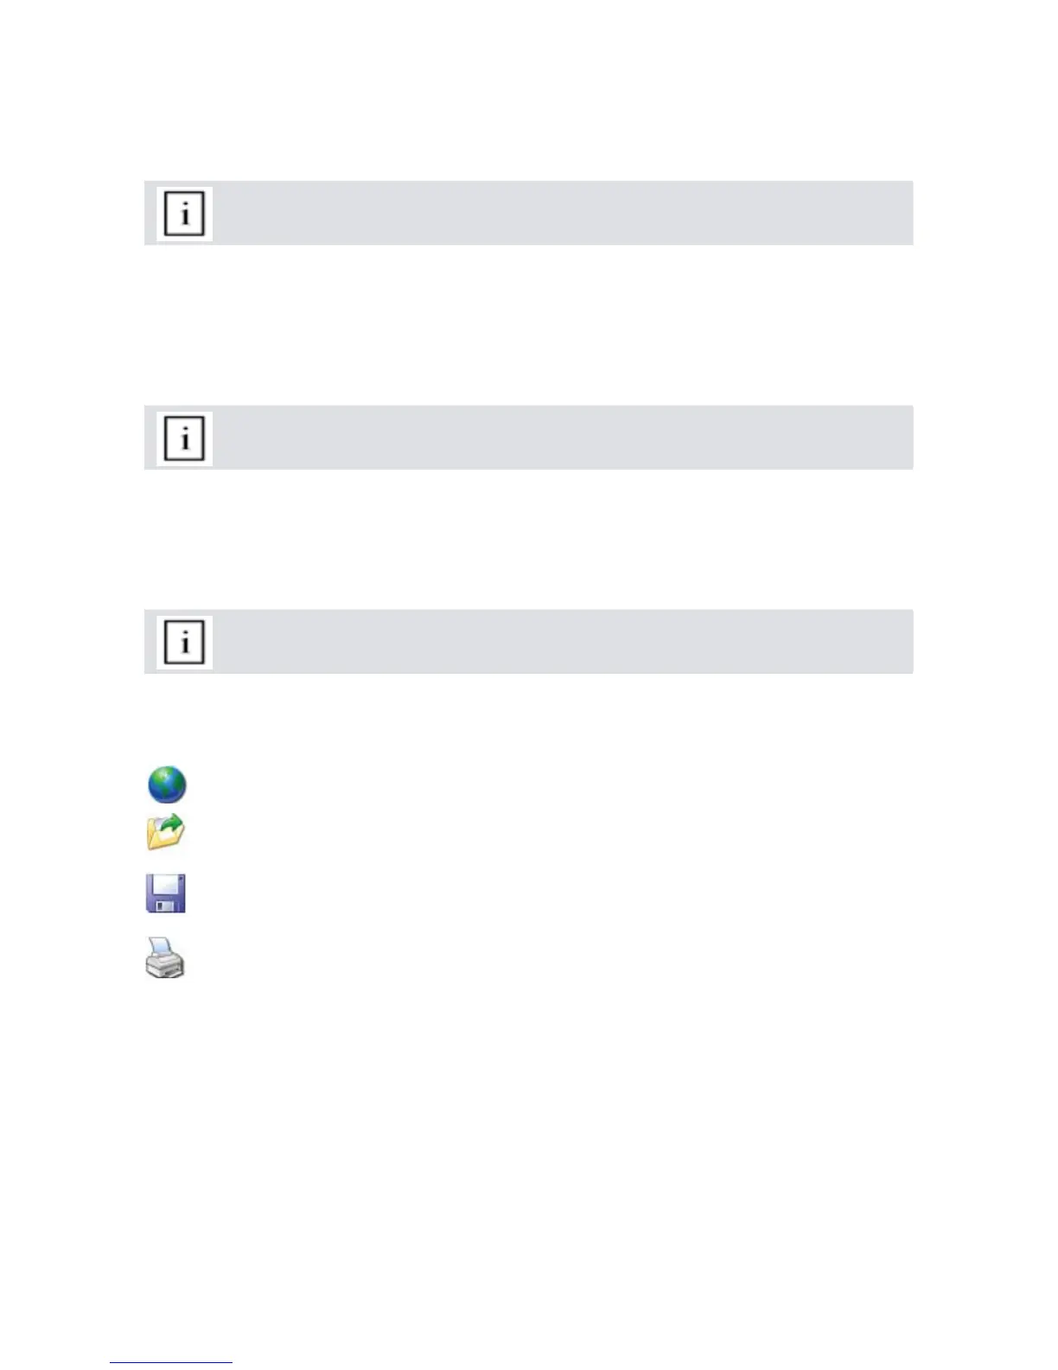Click the purple floppy disk save icon

pyautogui.click(x=166, y=893)
